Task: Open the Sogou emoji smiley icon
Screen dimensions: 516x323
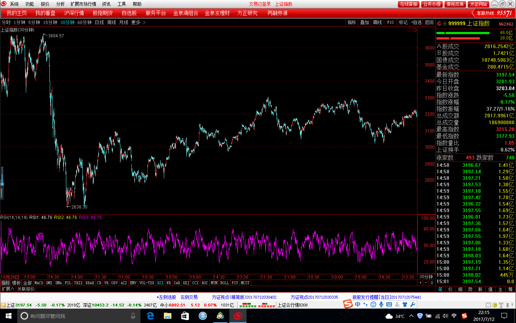Action: [373, 304]
